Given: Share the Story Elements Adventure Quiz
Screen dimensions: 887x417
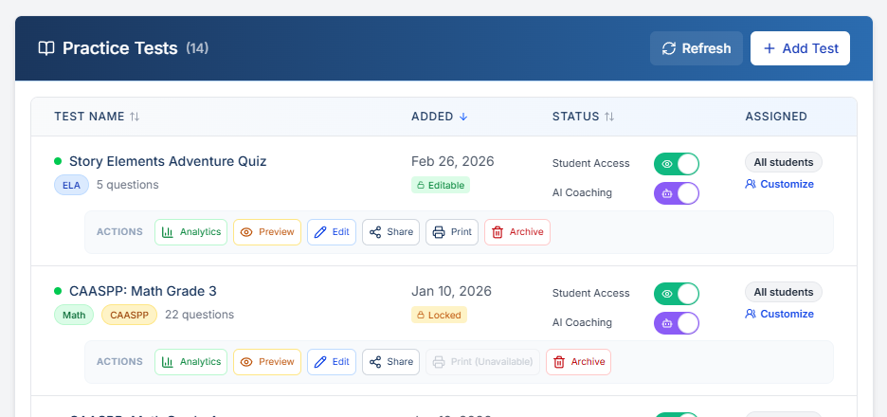Looking at the screenshot, I should [390, 232].
